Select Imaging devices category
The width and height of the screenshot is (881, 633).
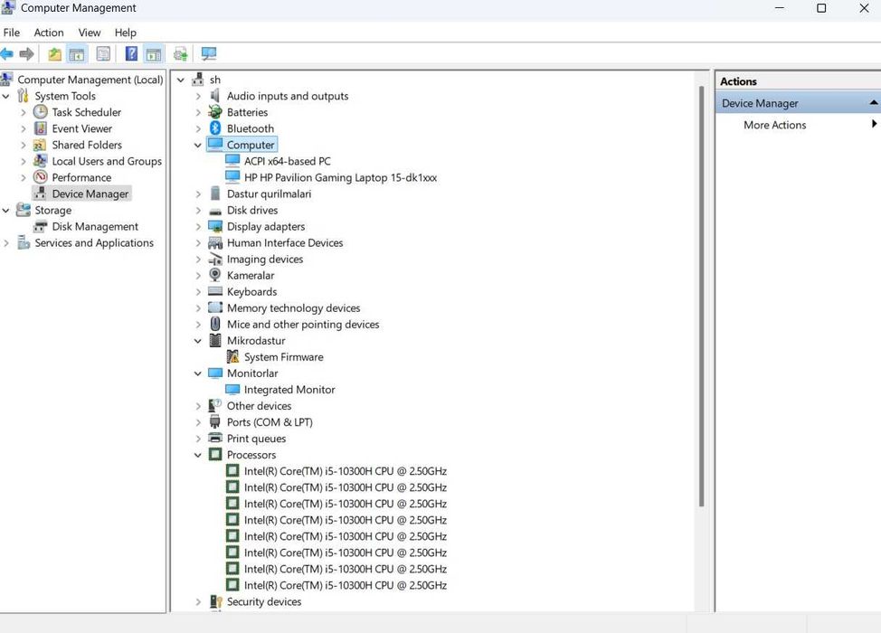265,259
